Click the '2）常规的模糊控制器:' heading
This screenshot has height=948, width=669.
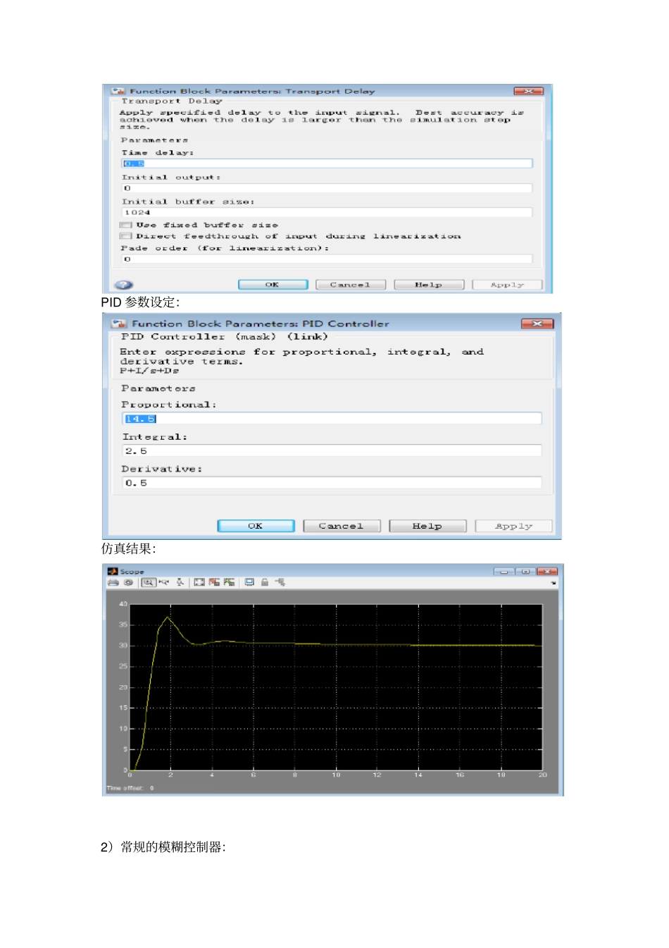click(163, 847)
